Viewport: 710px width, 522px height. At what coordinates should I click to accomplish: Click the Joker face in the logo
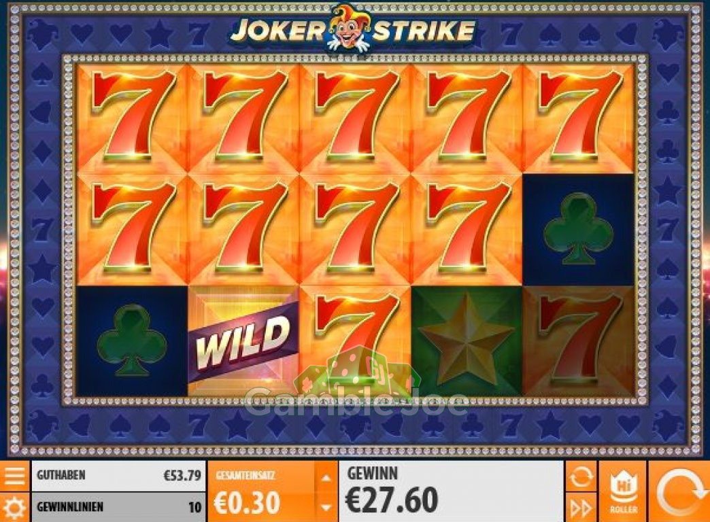coord(348,29)
